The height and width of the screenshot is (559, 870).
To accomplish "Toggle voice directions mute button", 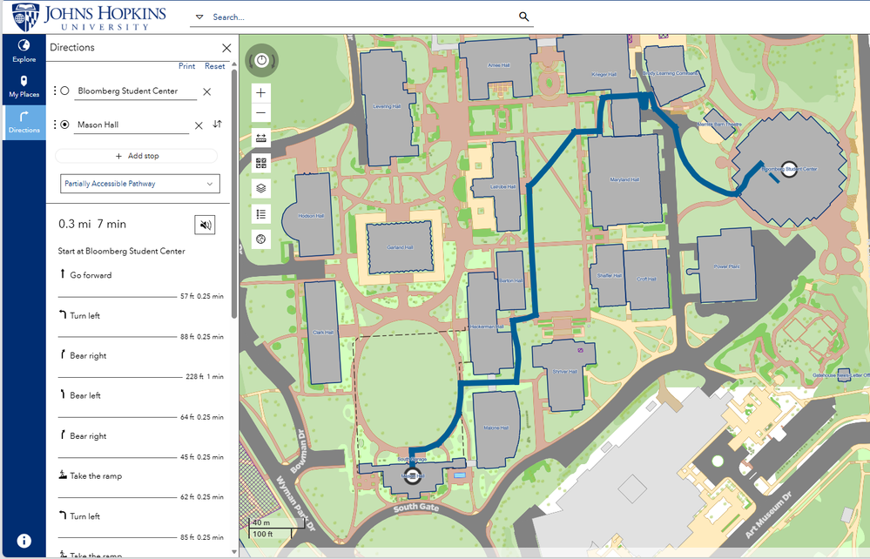I will click(205, 225).
